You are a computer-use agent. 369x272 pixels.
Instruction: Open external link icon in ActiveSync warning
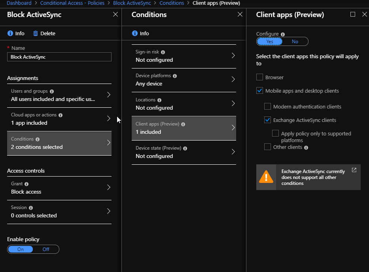pos(354,170)
